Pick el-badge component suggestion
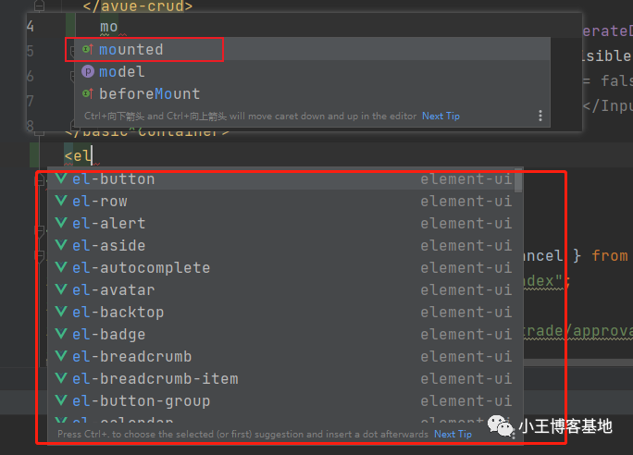633x455 pixels. 281,335
